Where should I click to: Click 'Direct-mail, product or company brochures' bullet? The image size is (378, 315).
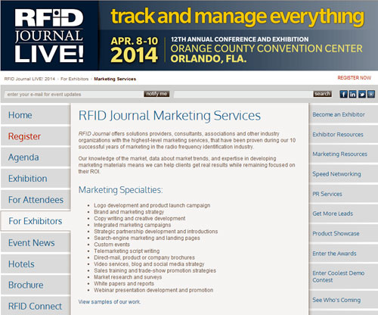tap(144, 257)
